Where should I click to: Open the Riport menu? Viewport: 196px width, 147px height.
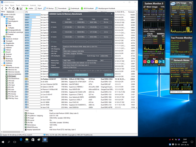coord(12,5)
